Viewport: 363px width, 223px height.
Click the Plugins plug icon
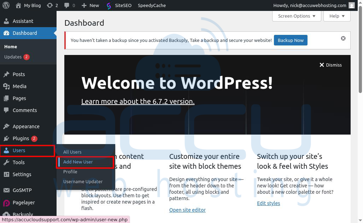6,138
